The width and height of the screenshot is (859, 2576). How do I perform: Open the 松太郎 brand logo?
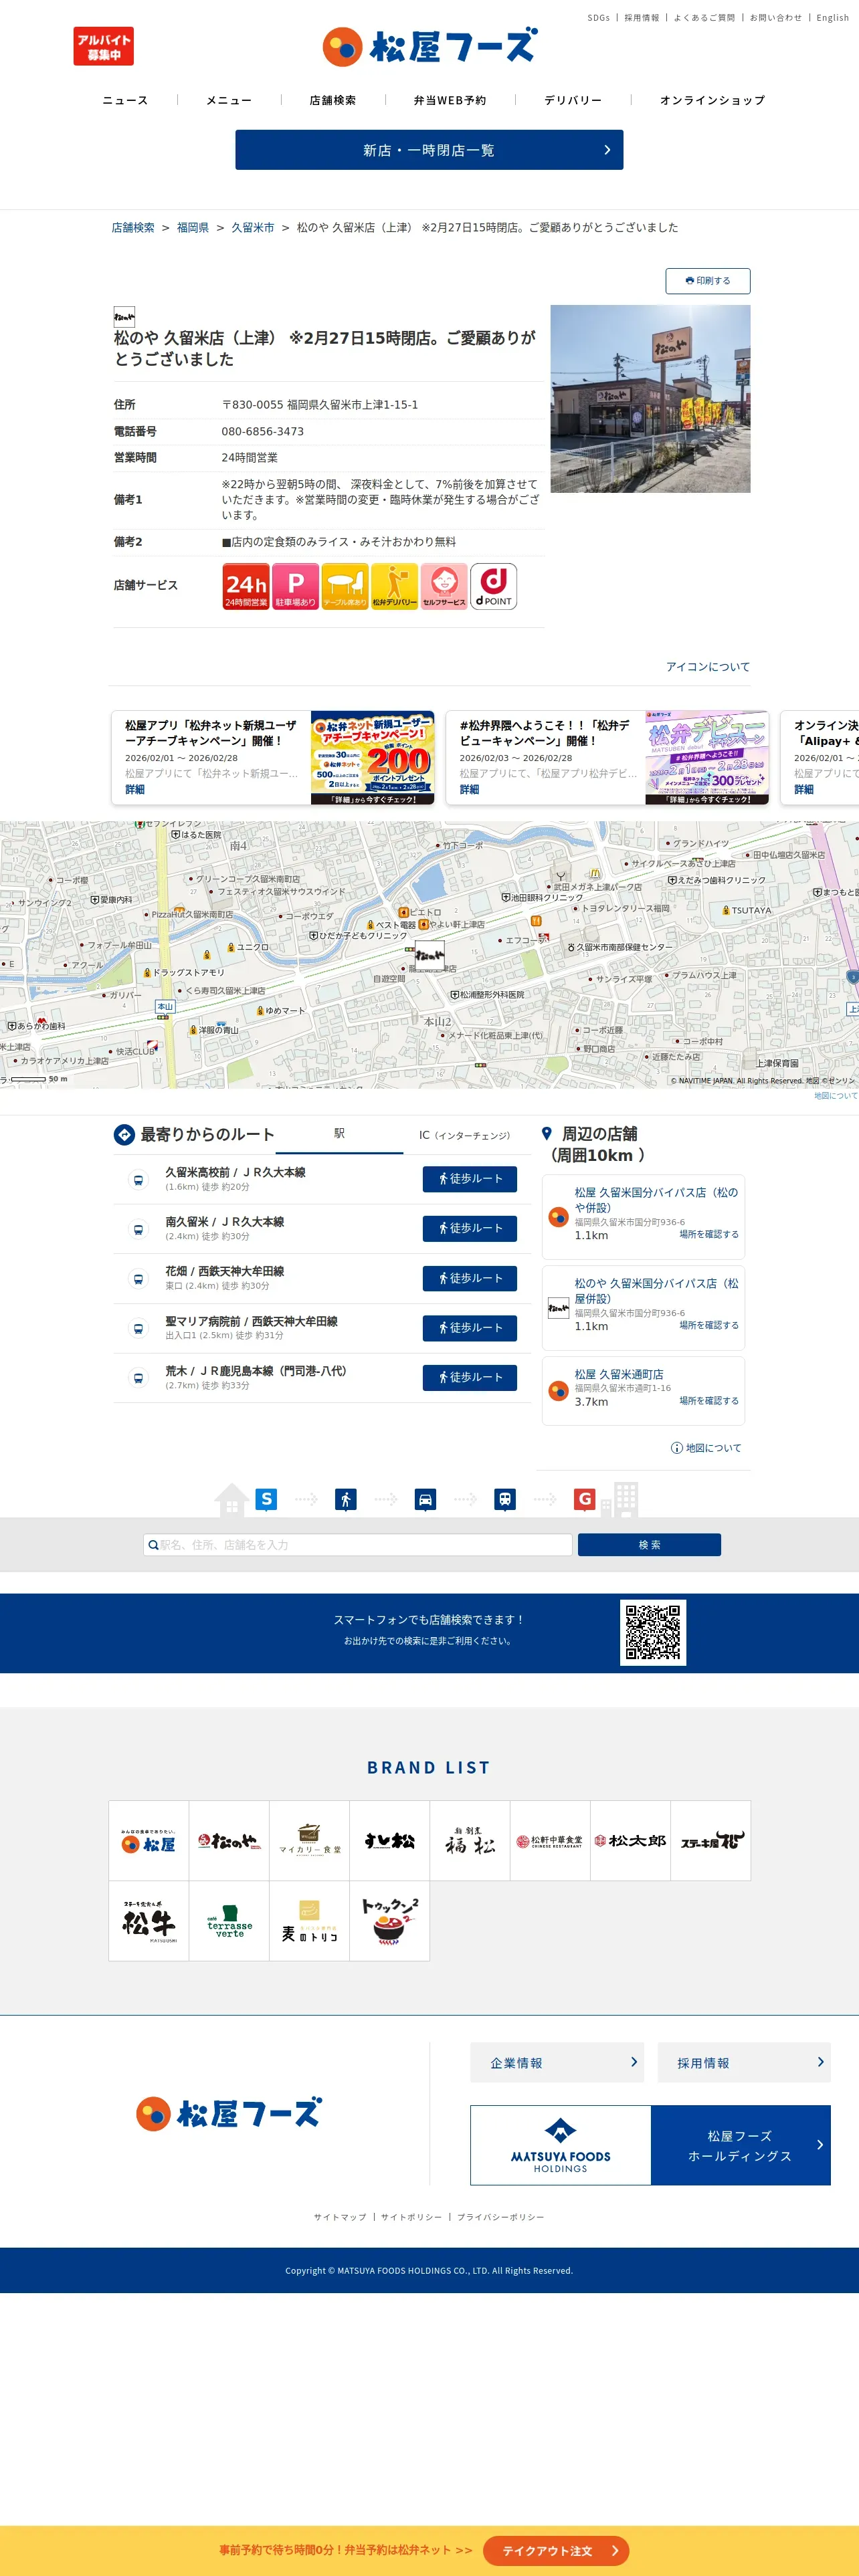(x=630, y=1841)
